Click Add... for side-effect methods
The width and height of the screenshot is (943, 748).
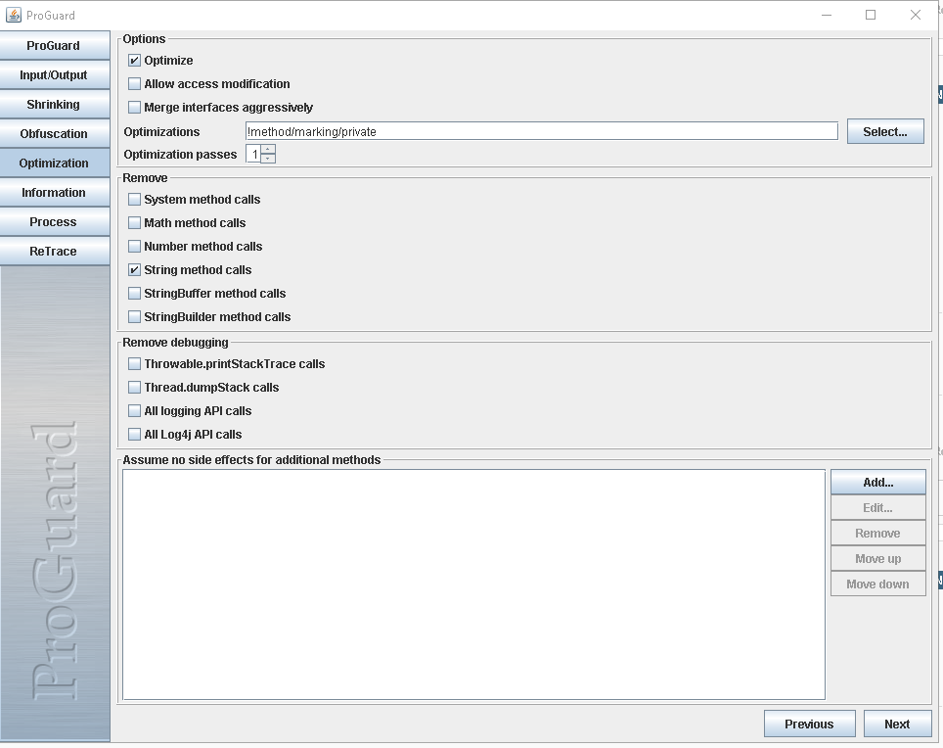[x=878, y=482]
